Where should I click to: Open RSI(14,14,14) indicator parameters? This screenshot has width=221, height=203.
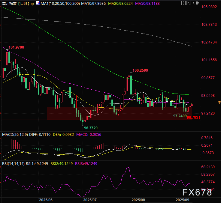(13, 164)
